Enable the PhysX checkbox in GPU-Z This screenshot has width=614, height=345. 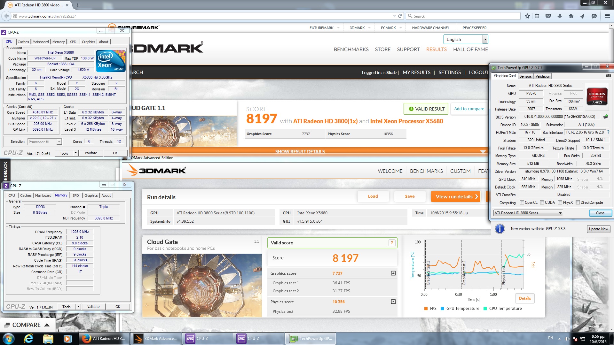click(x=560, y=203)
